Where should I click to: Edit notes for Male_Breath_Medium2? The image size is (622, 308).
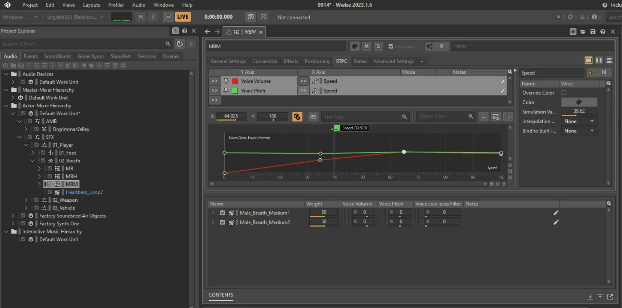tap(556, 222)
